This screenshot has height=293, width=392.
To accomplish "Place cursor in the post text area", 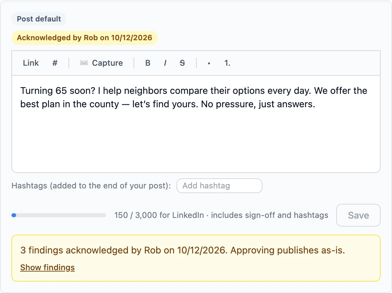I will [x=196, y=124].
